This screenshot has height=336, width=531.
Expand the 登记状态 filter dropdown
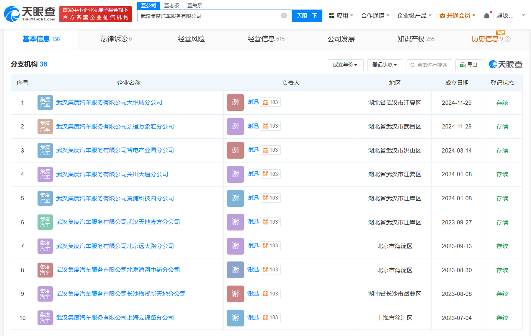pyautogui.click(x=385, y=65)
